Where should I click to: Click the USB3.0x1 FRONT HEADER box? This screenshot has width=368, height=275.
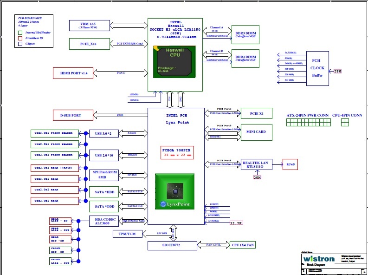pyautogui.click(x=55, y=133)
